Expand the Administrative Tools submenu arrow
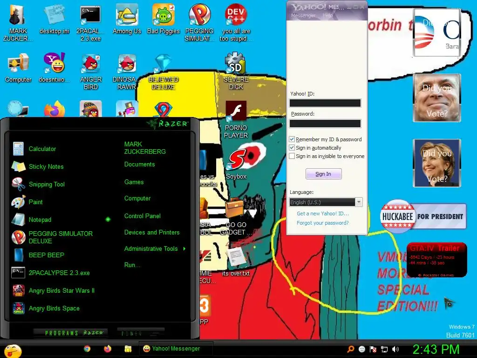The height and width of the screenshot is (358, 477). pyautogui.click(x=184, y=249)
